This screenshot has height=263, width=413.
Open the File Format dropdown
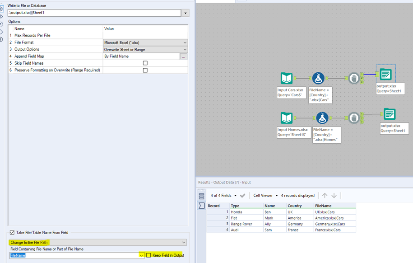pyautogui.click(x=145, y=42)
